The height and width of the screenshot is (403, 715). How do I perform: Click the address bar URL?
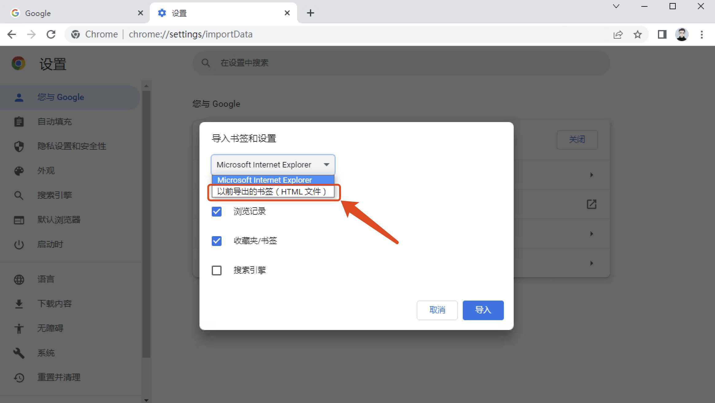pyautogui.click(x=191, y=34)
